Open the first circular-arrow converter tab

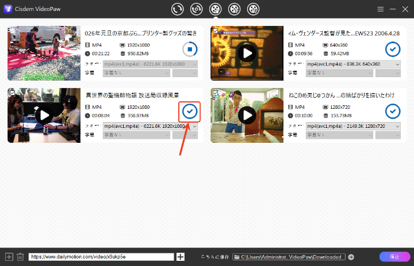tap(177, 9)
